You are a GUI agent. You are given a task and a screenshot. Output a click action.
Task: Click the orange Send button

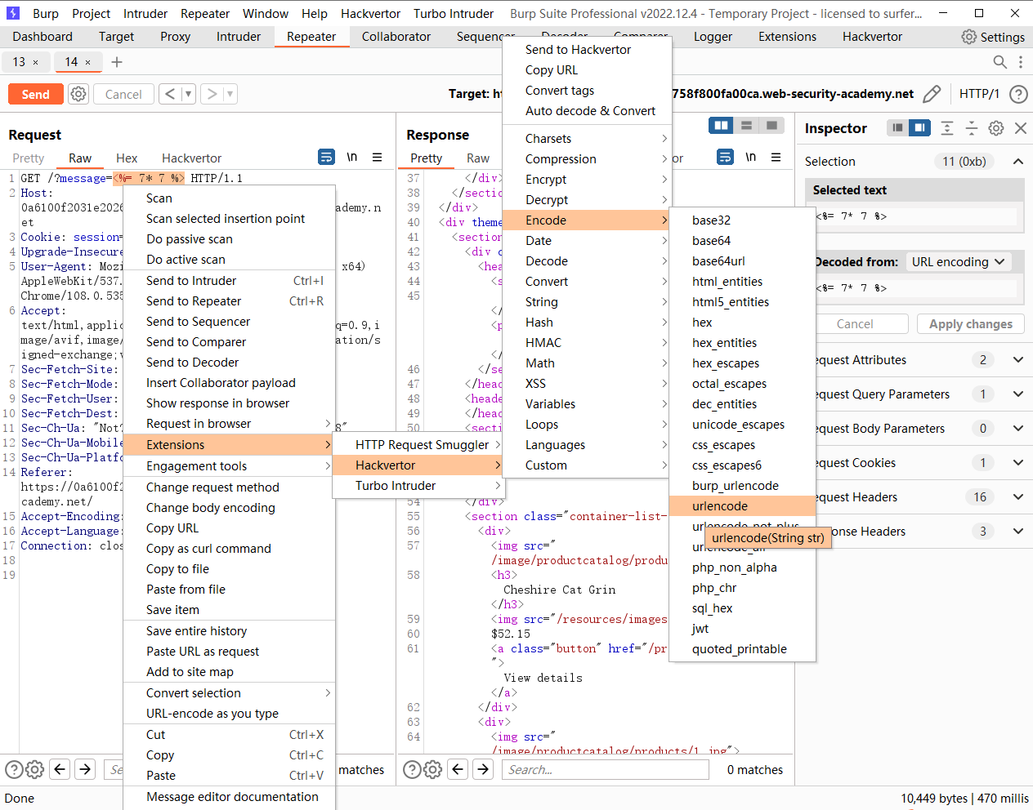pos(35,94)
